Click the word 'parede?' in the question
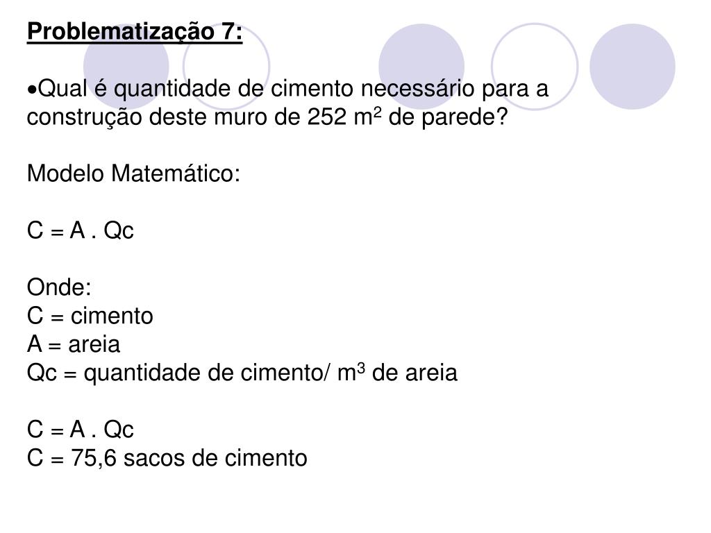Screen dimensions: 711x533 465,117
